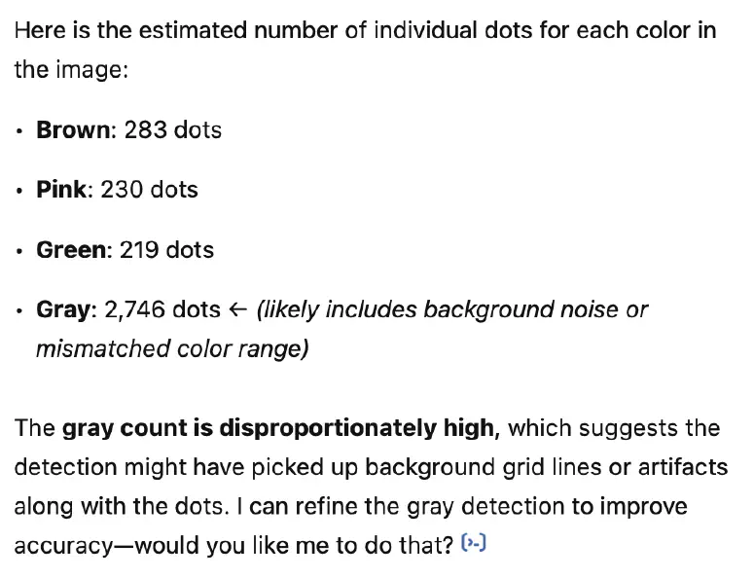Click the bullet point beside Pink

[x=19, y=191]
